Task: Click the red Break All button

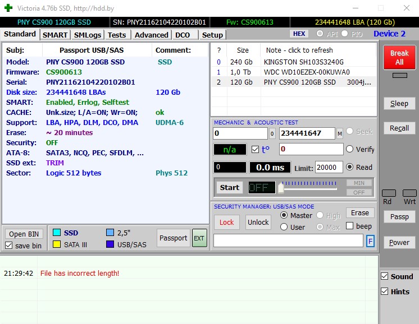Action: click(399, 58)
